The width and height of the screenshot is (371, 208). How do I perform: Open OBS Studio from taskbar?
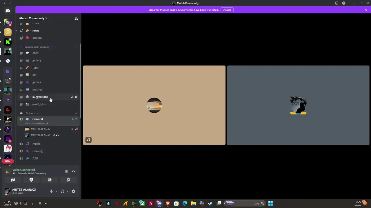click(100, 203)
